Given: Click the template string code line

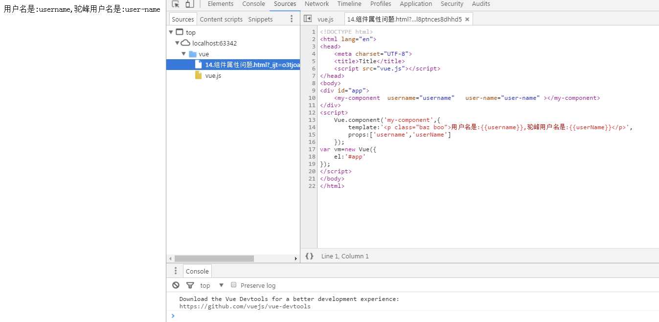Looking at the screenshot, I should tap(490, 127).
